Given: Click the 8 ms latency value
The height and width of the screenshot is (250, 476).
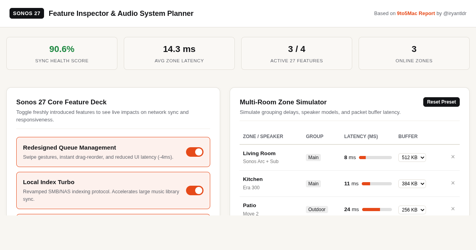Looking at the screenshot, I should pyautogui.click(x=350, y=158).
